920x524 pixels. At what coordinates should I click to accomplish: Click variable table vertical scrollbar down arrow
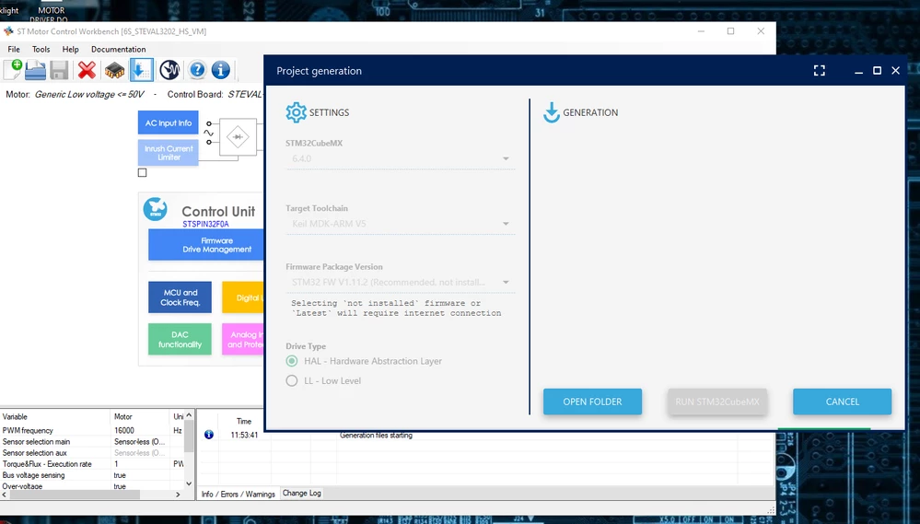[x=189, y=483]
